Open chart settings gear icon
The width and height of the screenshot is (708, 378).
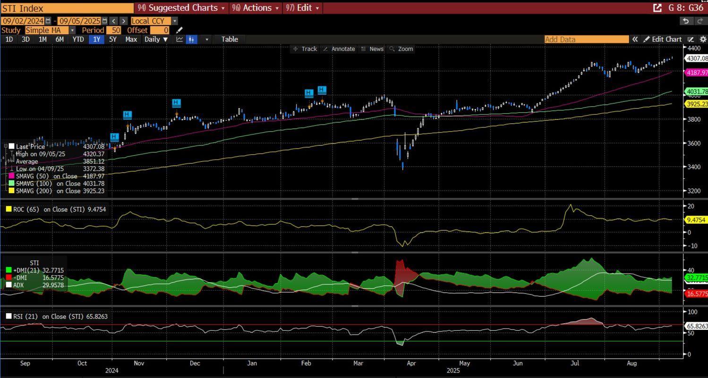coord(703,39)
